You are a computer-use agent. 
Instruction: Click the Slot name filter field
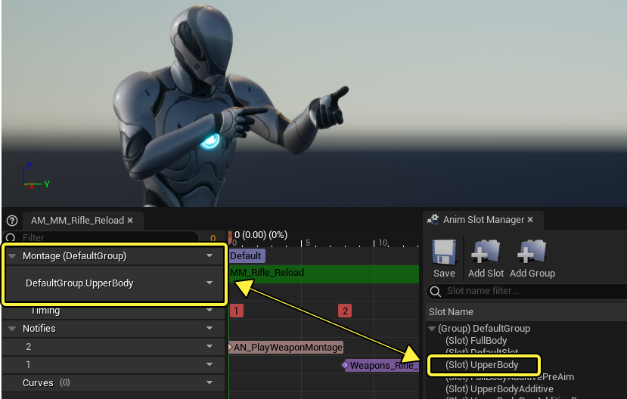[527, 291]
